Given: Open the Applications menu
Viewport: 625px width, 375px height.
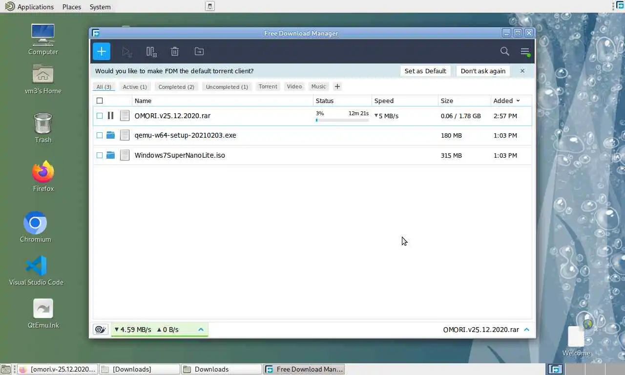Looking at the screenshot, I should pyautogui.click(x=30, y=7).
